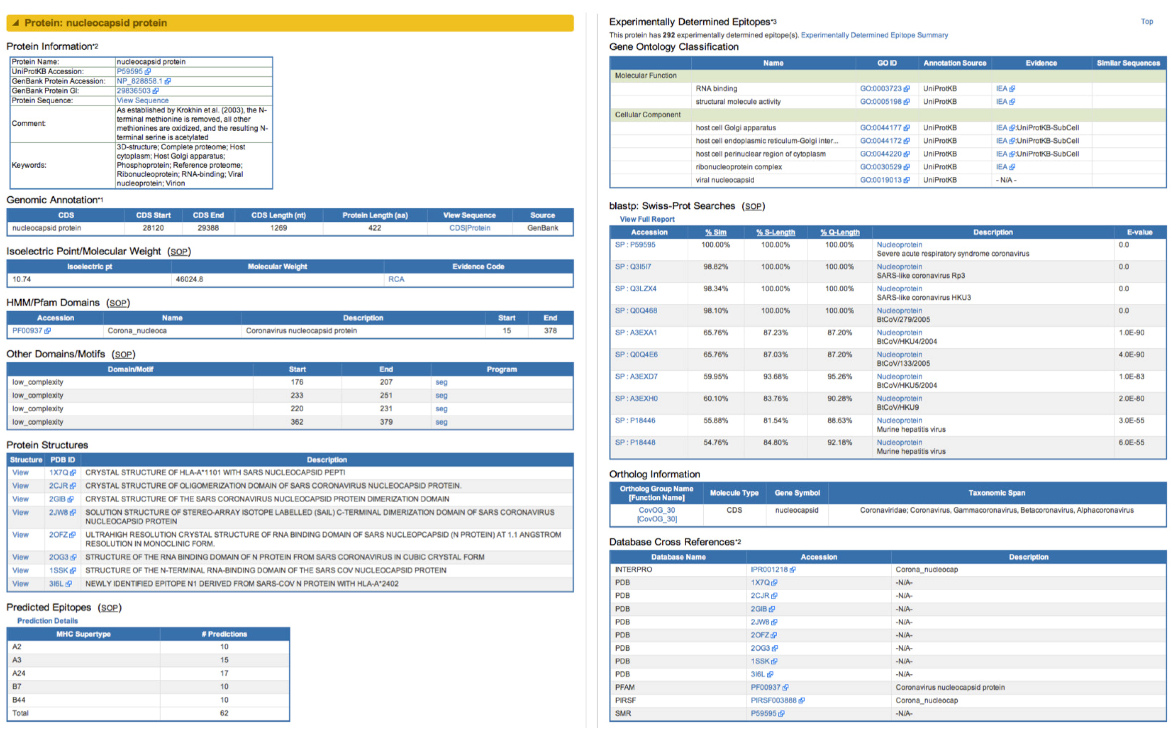Collapse the nucleocapsid protein section triangle
1174x729 pixels.
tap(16, 23)
